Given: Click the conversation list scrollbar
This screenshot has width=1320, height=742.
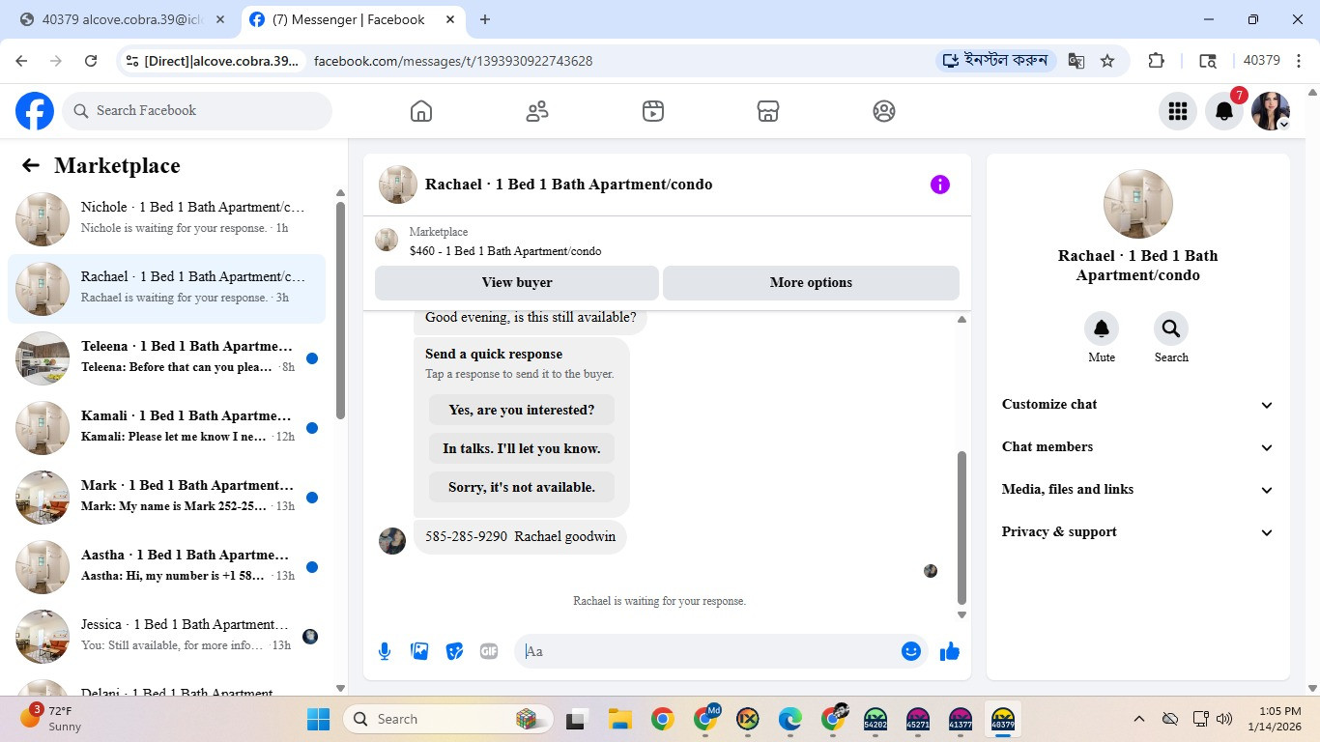Looking at the screenshot, I should [340, 310].
